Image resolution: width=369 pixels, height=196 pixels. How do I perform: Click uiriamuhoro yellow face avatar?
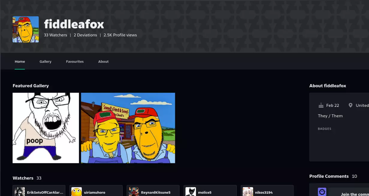pos(77,192)
